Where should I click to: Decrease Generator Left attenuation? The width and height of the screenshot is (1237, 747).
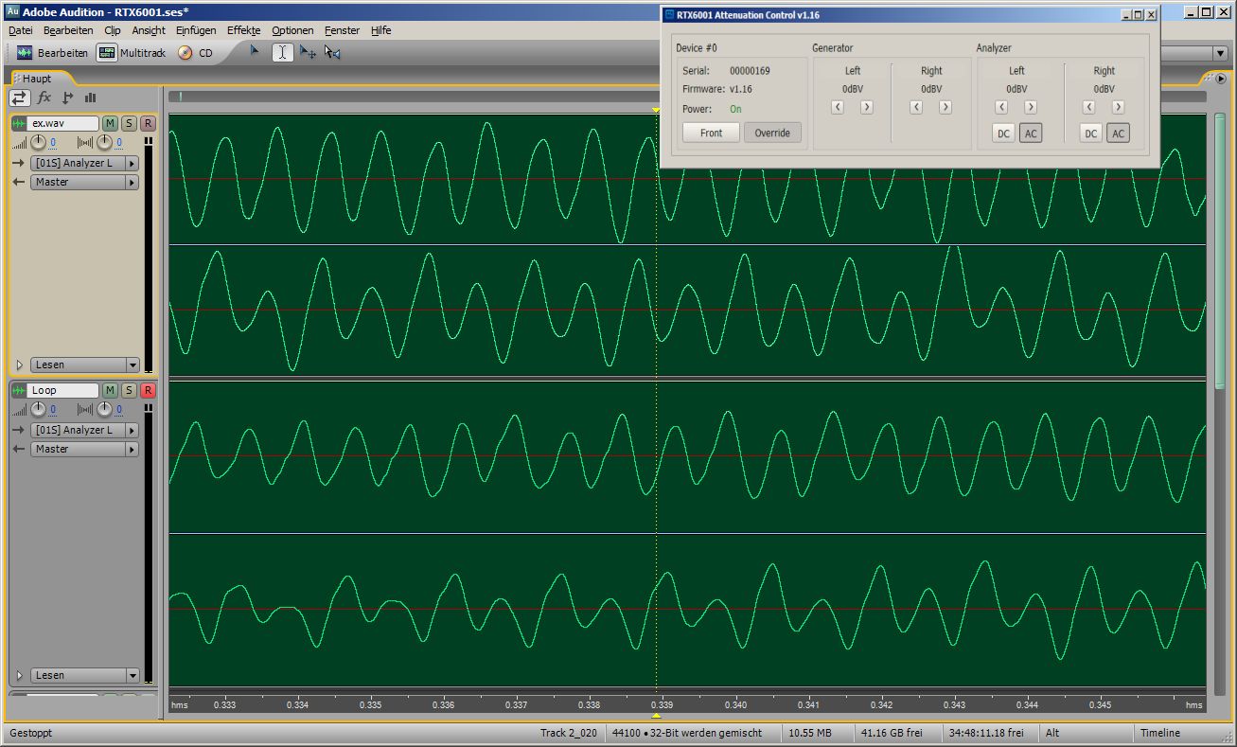coord(838,107)
